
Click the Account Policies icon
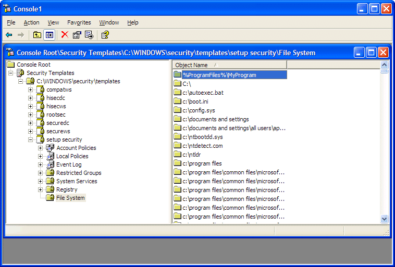click(50, 148)
